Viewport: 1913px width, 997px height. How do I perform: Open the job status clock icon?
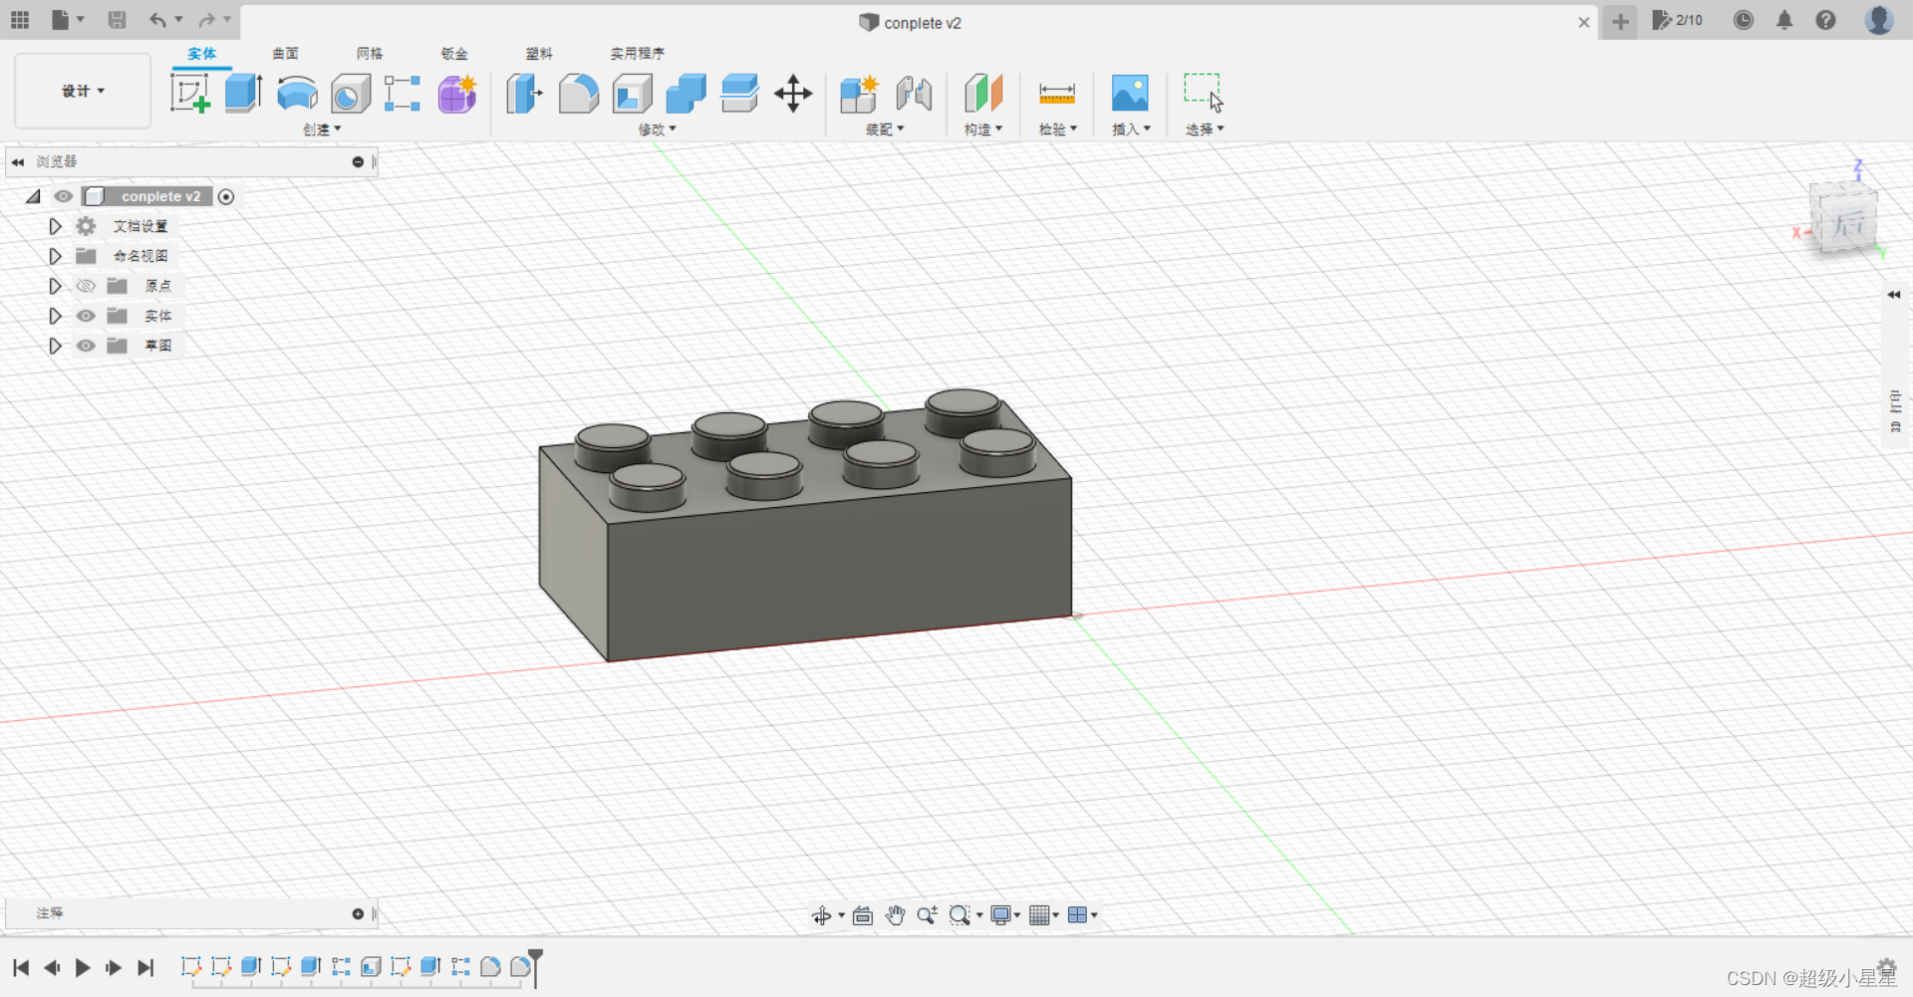click(x=1744, y=20)
